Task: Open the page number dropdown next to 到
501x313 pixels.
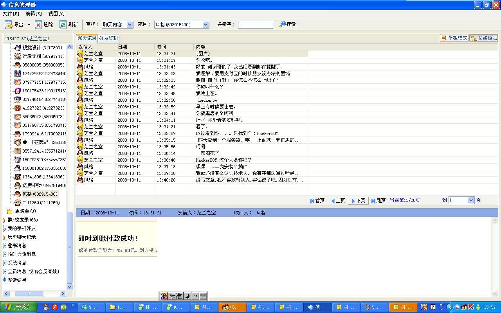Action: 471,200
